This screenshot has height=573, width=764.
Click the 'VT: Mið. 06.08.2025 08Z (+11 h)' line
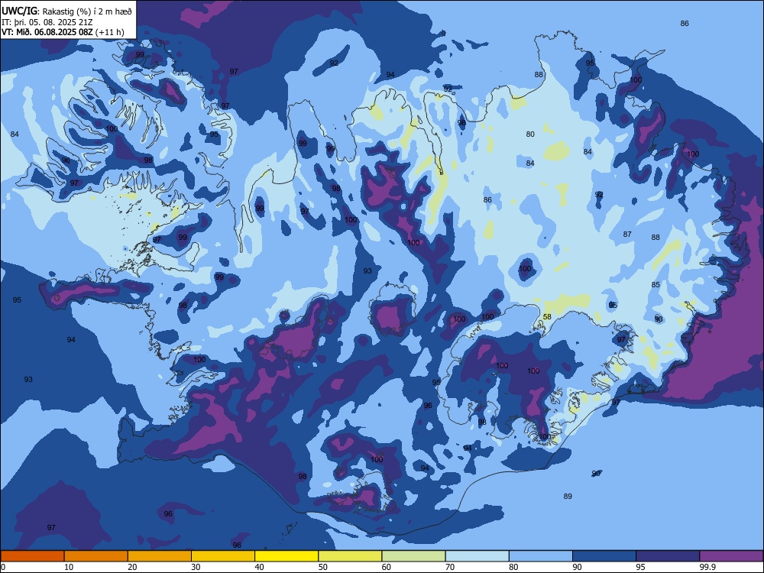pos(63,32)
